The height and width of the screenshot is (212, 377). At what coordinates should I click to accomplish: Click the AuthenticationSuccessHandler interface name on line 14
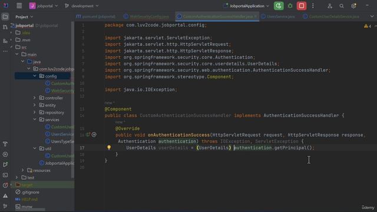(x=301, y=115)
